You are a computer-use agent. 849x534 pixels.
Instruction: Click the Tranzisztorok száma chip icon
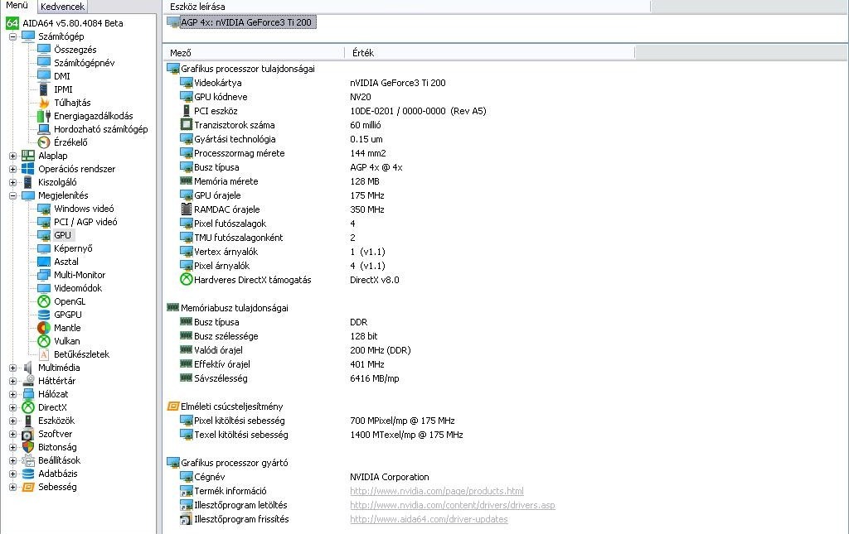[x=187, y=125]
